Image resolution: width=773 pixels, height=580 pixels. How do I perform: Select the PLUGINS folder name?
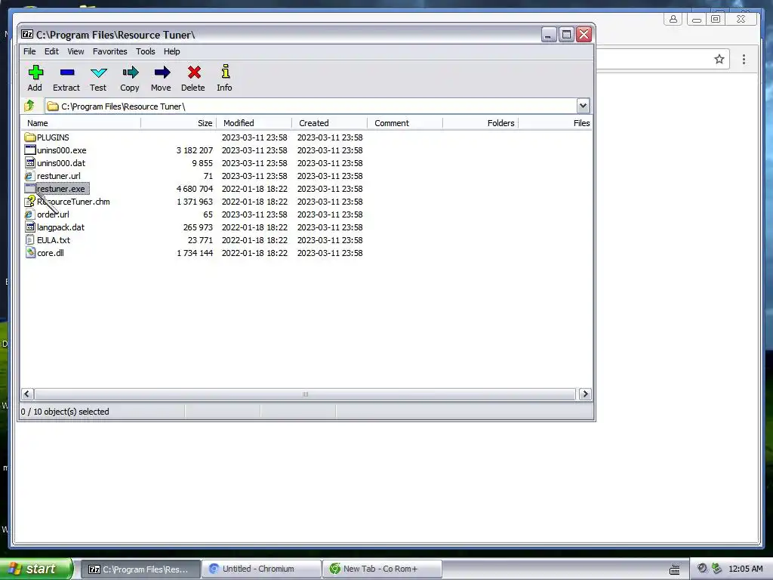(53, 137)
